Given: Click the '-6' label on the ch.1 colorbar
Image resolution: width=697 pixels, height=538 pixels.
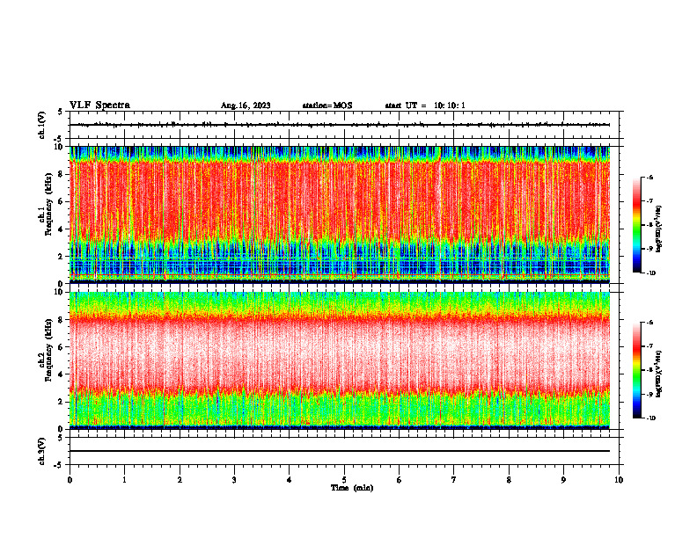Looking at the screenshot, I should (x=649, y=177).
